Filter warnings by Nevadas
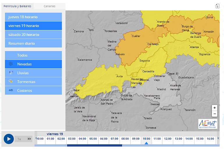224x149 pixels. tap(33, 64)
